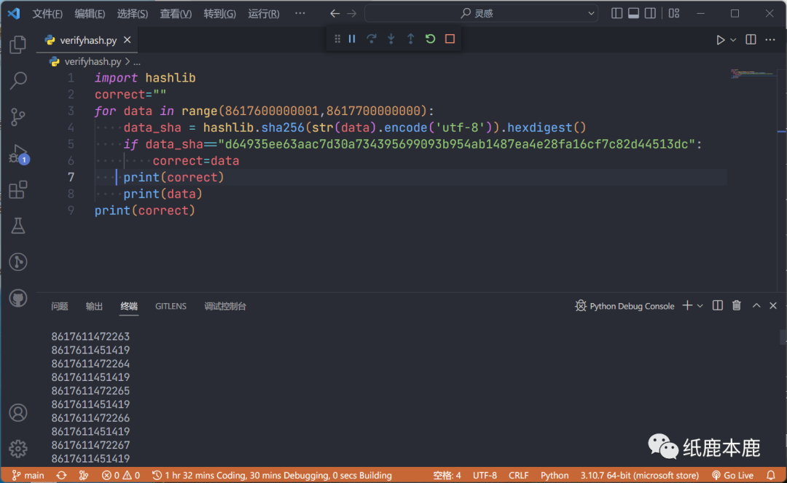Toggle the bottom panel layout button
Screen dimensions: 787x483
pyautogui.click(x=633, y=13)
